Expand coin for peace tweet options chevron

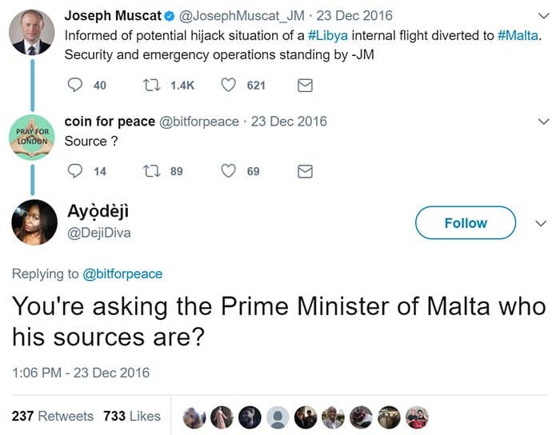click(x=544, y=122)
